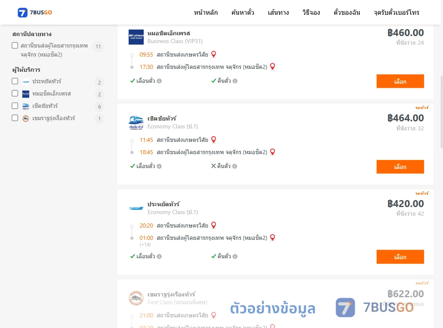
Task: Check the หมอชิตเอ็กเพรส operator filter
Action: coord(15,93)
